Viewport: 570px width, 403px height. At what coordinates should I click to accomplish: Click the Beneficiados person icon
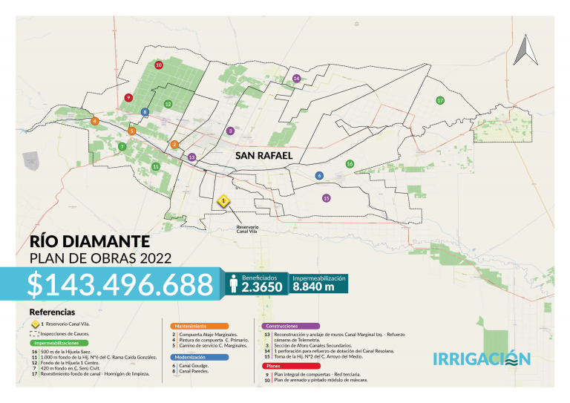232,283
